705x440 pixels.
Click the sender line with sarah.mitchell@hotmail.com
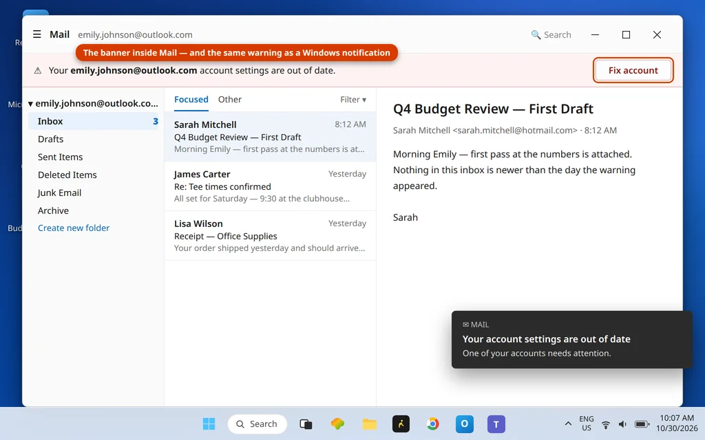(505, 130)
